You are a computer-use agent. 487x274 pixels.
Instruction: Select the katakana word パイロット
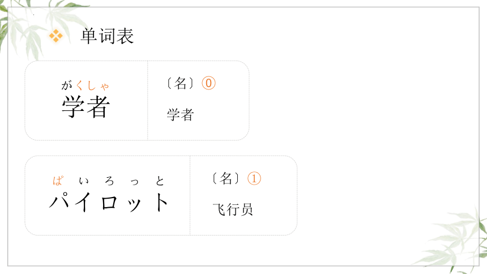tap(109, 202)
